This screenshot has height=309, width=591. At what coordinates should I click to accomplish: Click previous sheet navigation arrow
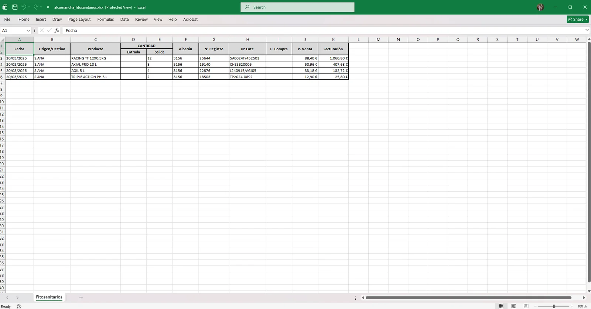click(7, 298)
